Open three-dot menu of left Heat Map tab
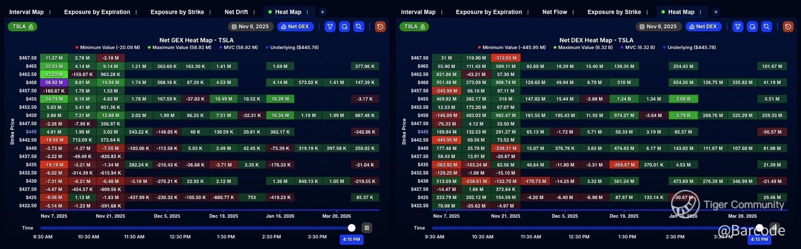 tap(308, 12)
